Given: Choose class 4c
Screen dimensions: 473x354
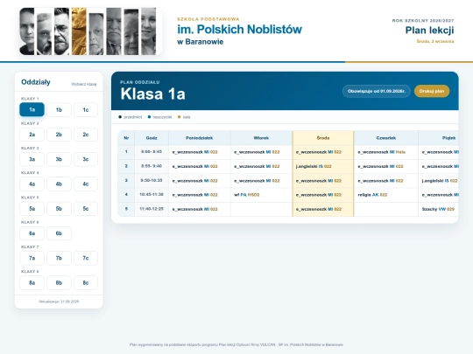Looking at the screenshot, I should [86, 184].
